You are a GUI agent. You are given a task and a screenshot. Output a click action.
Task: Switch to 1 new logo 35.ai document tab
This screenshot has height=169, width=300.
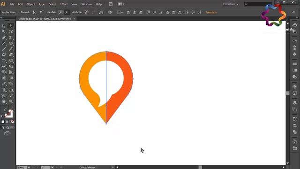[x=45, y=19]
